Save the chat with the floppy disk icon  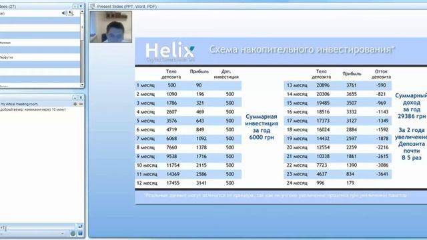(80, 233)
